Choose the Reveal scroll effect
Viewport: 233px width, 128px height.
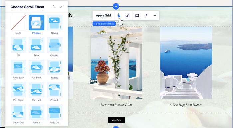tap(55, 22)
